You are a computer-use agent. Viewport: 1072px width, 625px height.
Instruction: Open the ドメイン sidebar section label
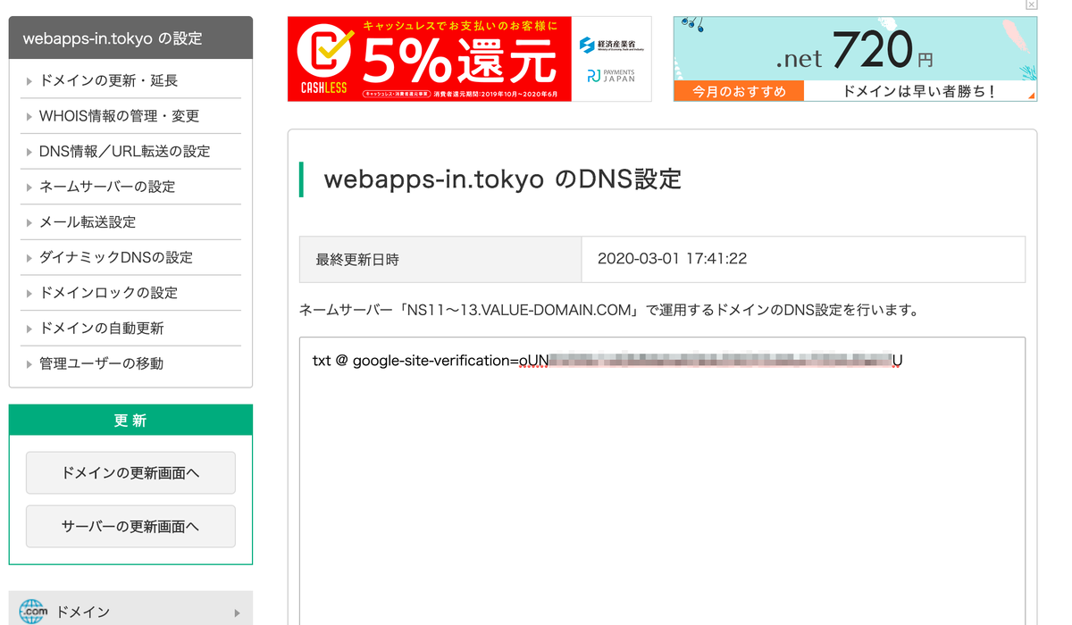(83, 612)
